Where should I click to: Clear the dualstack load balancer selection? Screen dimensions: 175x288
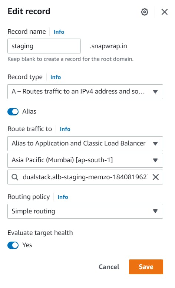tap(156, 177)
